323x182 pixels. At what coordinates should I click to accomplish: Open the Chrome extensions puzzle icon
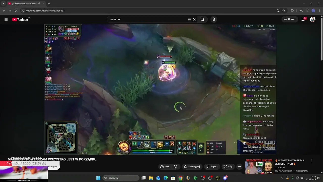(292, 11)
